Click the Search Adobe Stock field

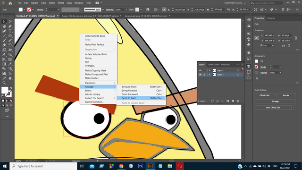(267, 3)
